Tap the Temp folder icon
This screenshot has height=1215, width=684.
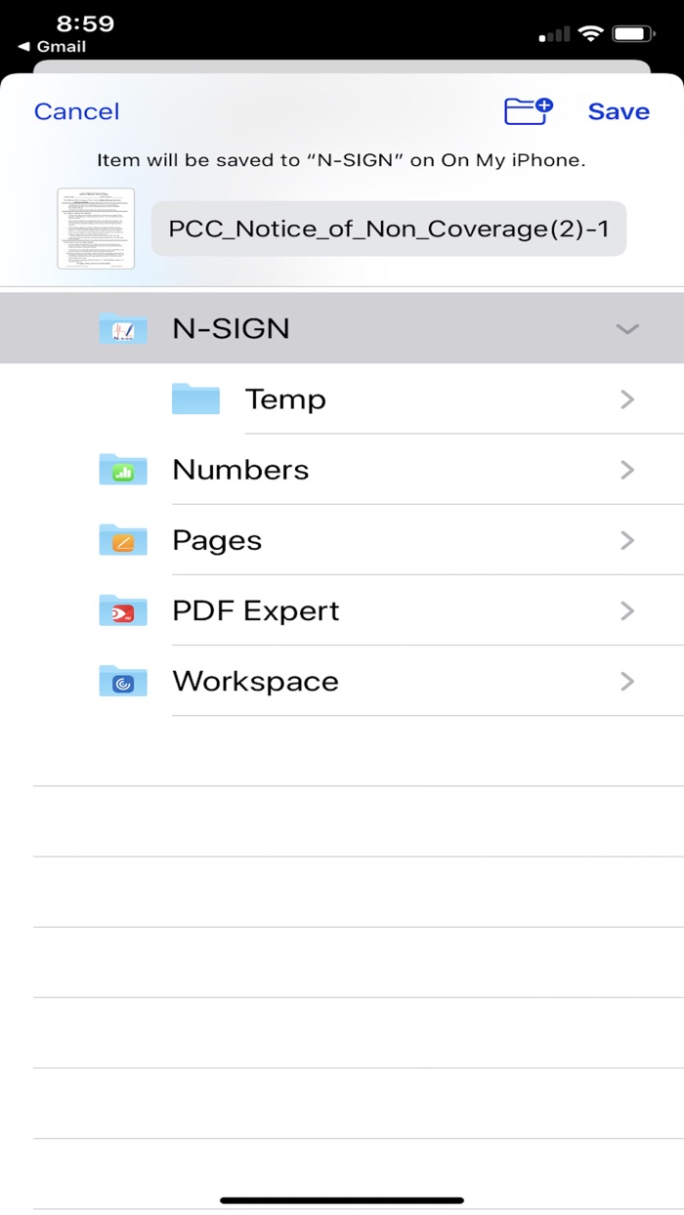click(195, 399)
